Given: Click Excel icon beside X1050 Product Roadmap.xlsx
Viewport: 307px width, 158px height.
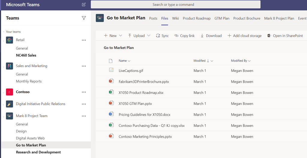Looking at the screenshot, I should (111, 92).
